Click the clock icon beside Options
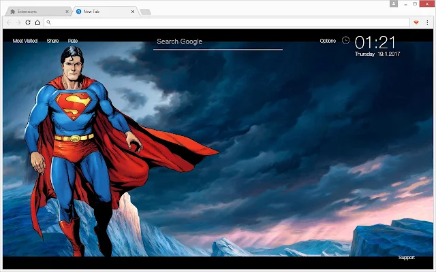This screenshot has height=272, width=436. 345,41
